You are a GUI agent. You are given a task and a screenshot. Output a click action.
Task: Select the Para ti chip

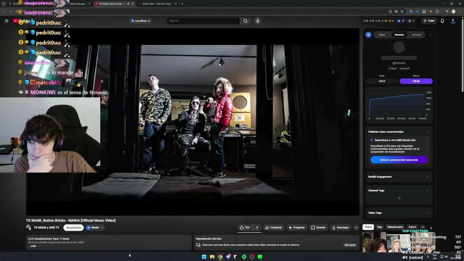tap(413, 227)
